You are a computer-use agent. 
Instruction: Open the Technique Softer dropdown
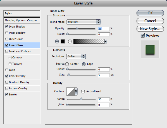[76, 56]
